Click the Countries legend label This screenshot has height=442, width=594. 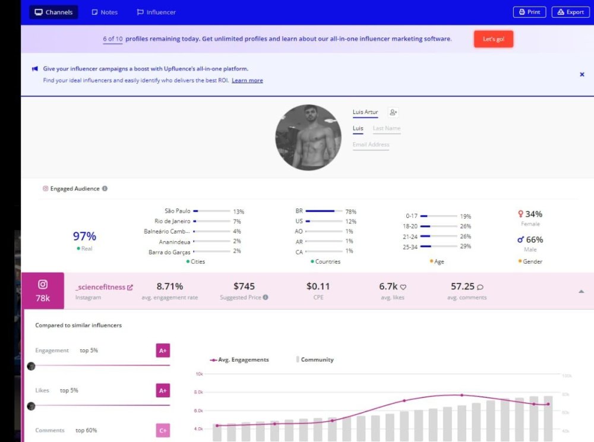pyautogui.click(x=326, y=262)
